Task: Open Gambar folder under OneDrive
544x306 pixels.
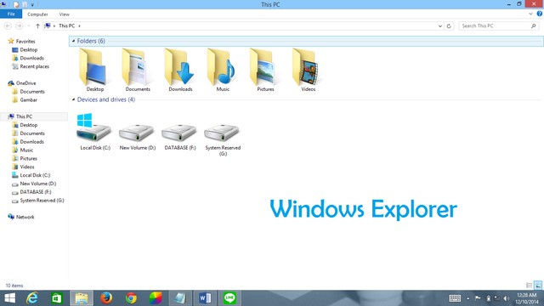Action: pyautogui.click(x=28, y=100)
